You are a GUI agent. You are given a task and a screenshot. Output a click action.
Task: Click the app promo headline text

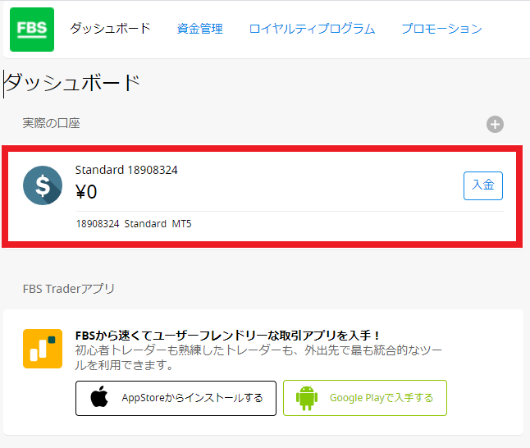pyautogui.click(x=227, y=336)
